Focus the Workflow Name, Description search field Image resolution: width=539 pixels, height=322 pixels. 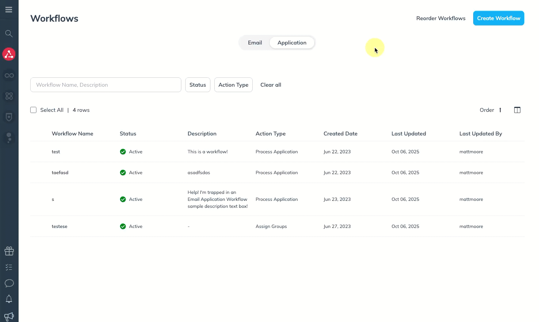105,85
